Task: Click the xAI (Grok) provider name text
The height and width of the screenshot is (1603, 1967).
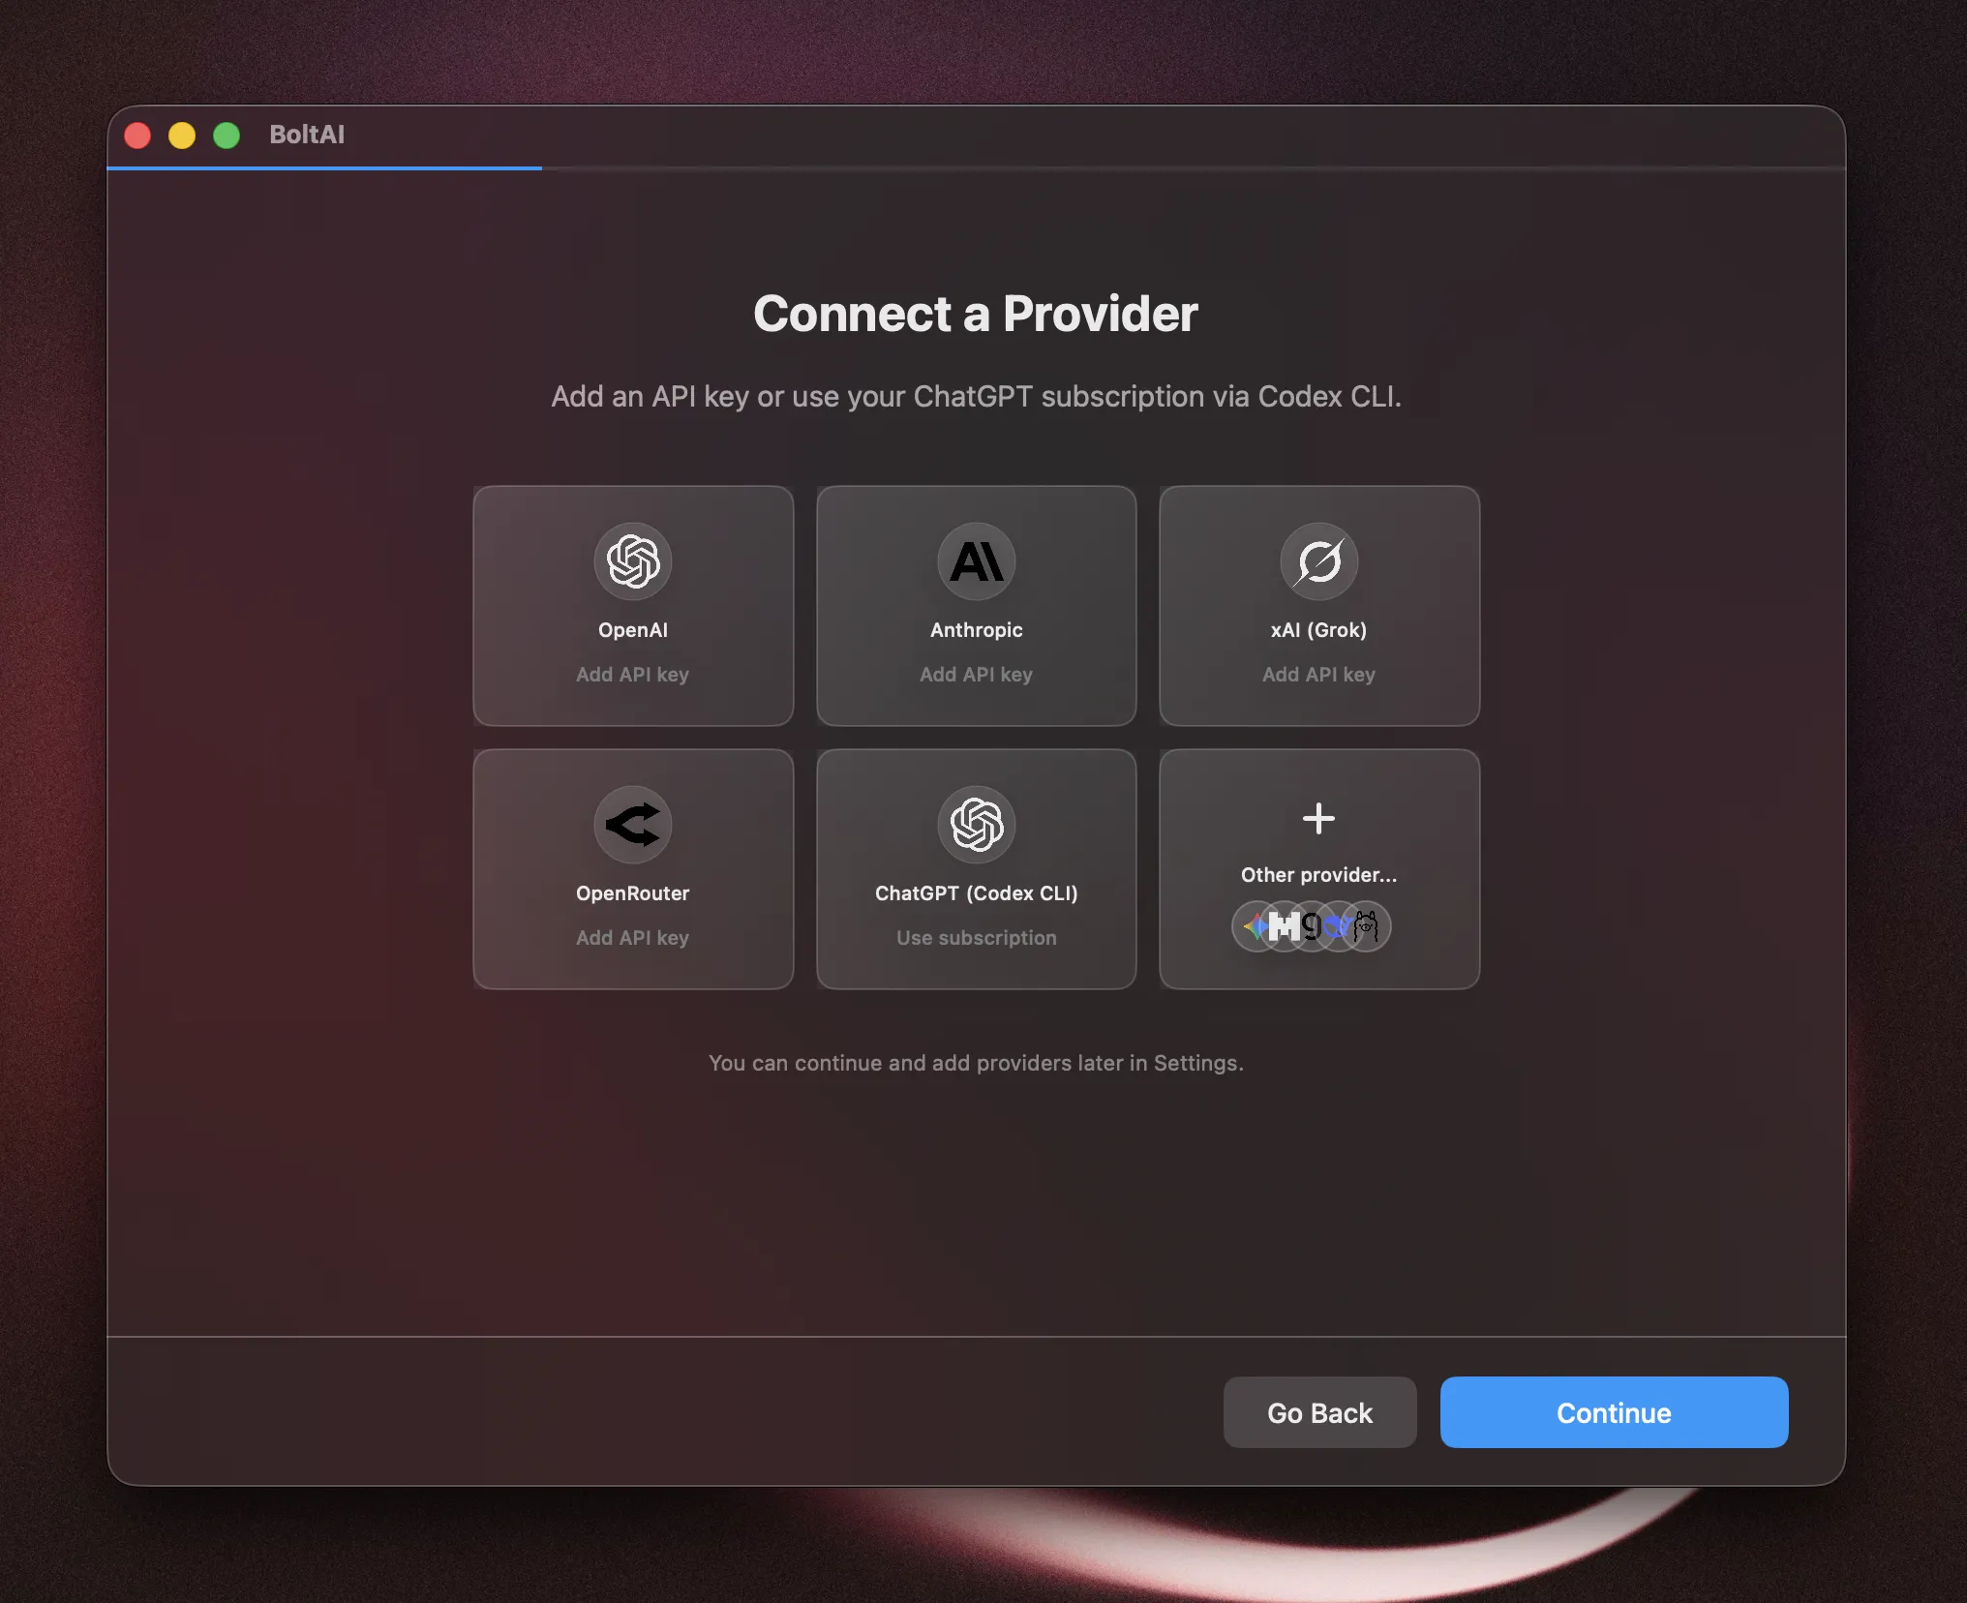Action: pyautogui.click(x=1319, y=630)
